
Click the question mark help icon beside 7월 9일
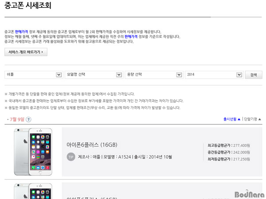28,119
